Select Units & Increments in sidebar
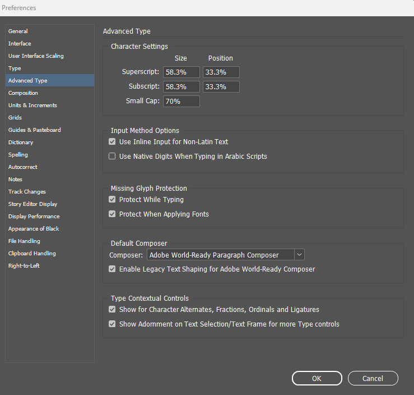This screenshot has height=395, width=414. tap(32, 105)
